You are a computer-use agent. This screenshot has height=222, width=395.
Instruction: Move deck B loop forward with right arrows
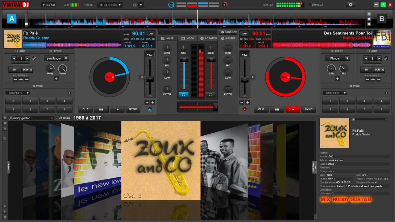coord(379,79)
